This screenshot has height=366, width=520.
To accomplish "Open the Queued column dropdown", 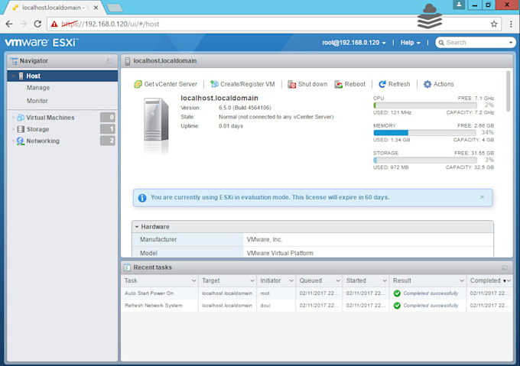I will (338, 280).
